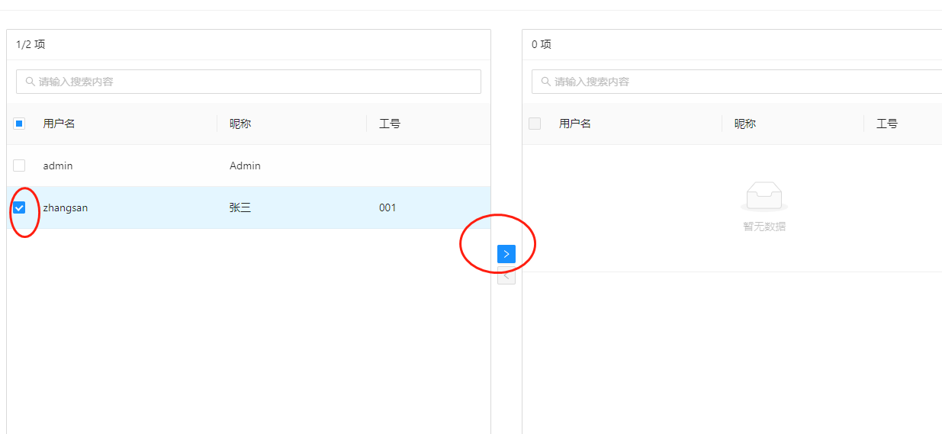Image resolution: width=942 pixels, height=434 pixels.
Task: Click the left table 用户名 column header
Action: (x=59, y=124)
